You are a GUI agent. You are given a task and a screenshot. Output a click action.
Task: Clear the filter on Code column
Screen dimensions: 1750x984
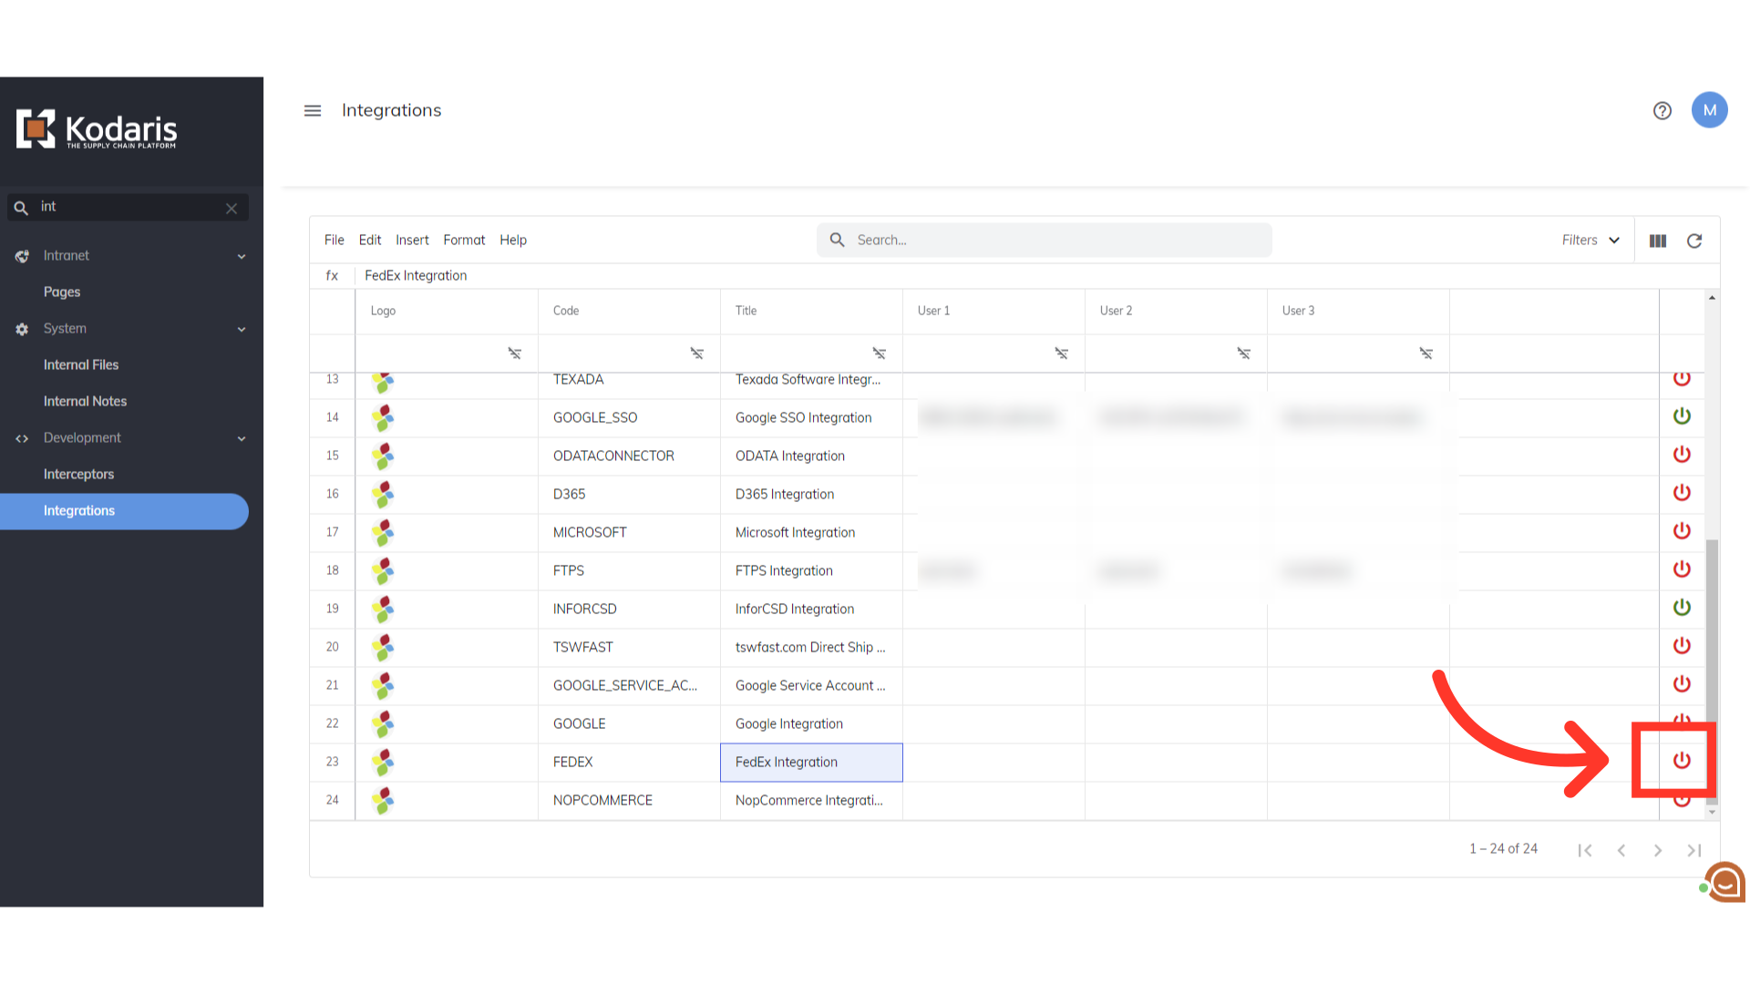pyautogui.click(x=696, y=354)
